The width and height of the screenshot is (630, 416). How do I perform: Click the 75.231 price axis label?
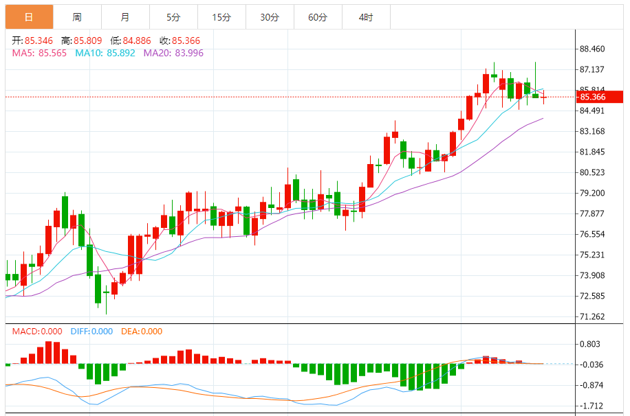point(592,255)
